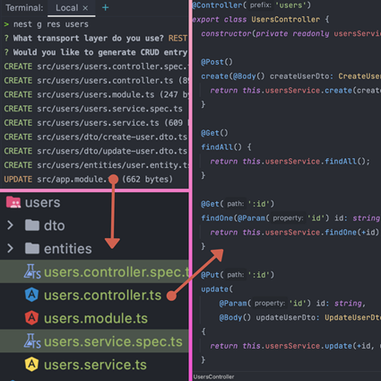Screen dimensions: 381x381
Task: Open users.service.ts file
Action: (x=95, y=365)
